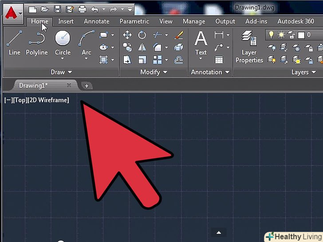Select the Polyline tool
The height and width of the screenshot is (242, 323).
37,43
